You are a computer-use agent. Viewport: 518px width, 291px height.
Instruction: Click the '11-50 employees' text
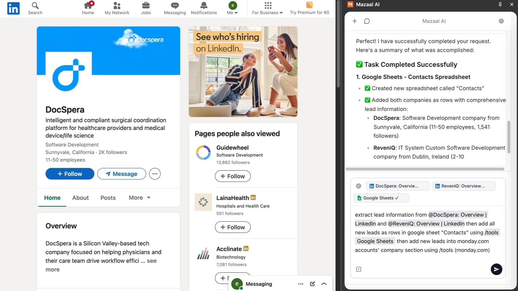coord(65,160)
